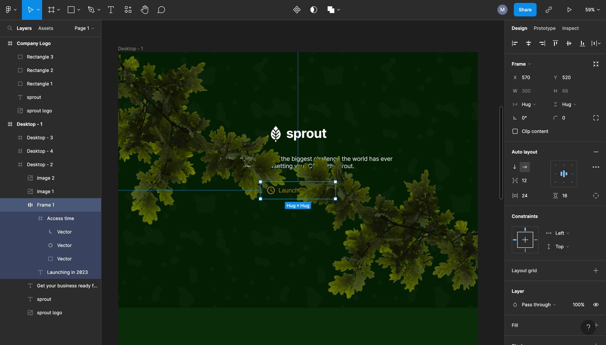The width and height of the screenshot is (606, 345).
Task: Click independent padding icon
Action: tap(596, 196)
